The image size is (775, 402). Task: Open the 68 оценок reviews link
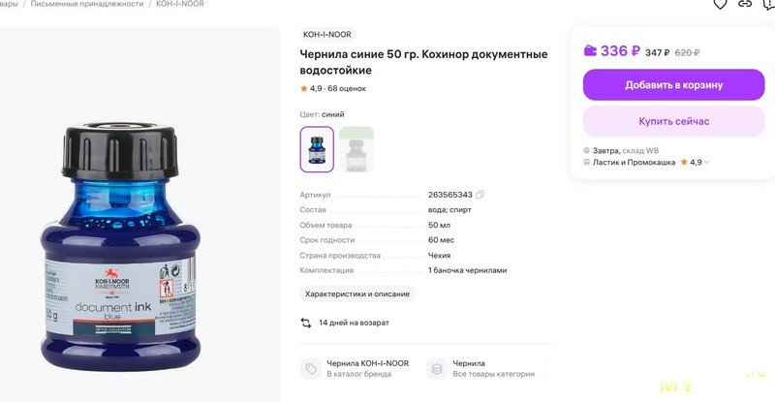click(x=347, y=88)
